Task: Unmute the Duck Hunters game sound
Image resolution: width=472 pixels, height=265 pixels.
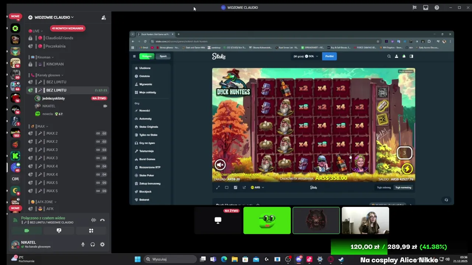Action: click(x=220, y=165)
